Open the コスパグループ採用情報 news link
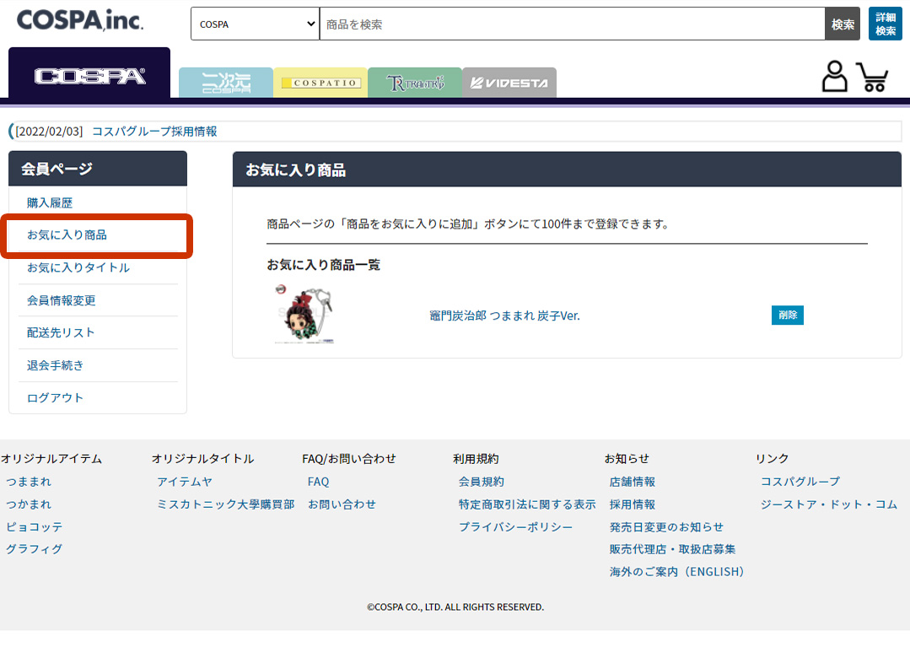Image resolution: width=910 pixels, height=658 pixels. point(154,132)
